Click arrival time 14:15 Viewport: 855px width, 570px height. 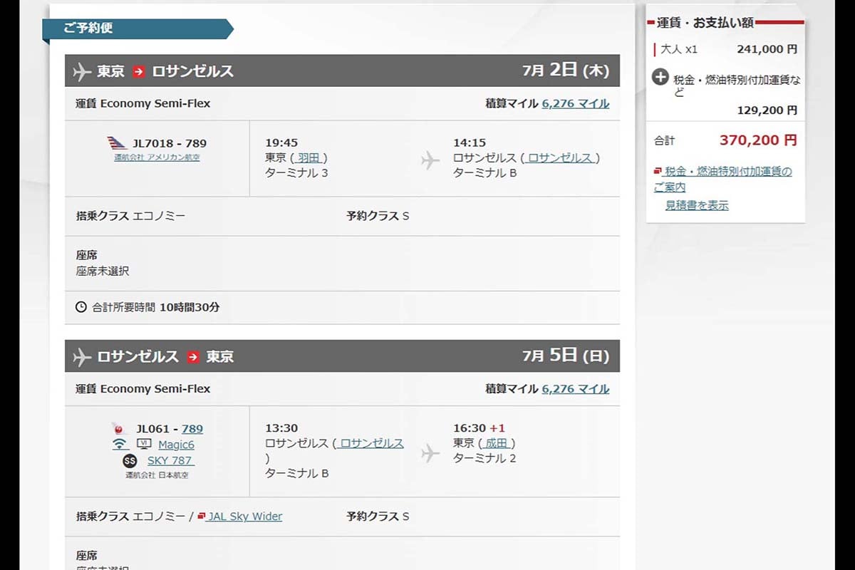click(470, 142)
